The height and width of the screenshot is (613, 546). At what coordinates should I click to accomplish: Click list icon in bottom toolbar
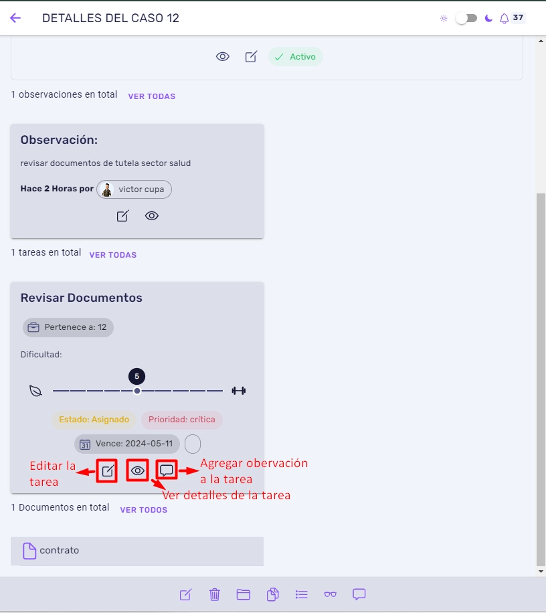(x=301, y=595)
